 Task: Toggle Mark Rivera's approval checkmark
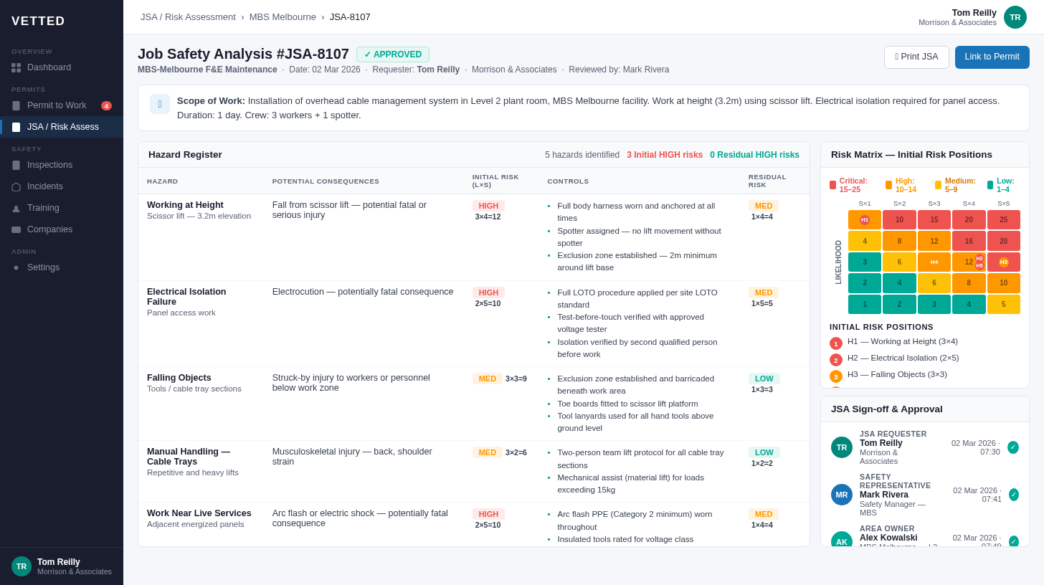click(1013, 494)
